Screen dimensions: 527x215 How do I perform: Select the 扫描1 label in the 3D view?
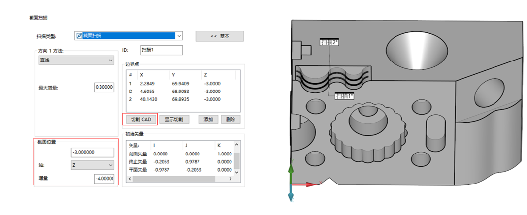(x=344, y=96)
